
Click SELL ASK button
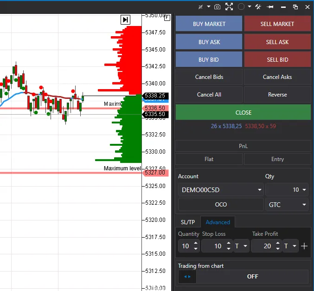[277, 42]
